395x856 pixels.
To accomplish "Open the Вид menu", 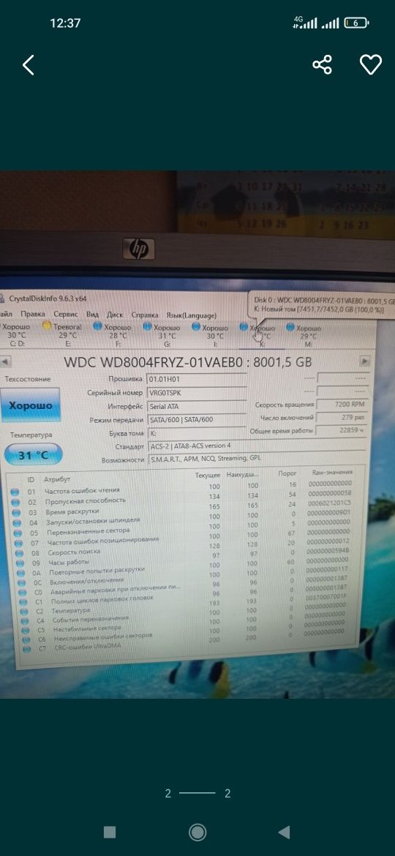I will pyautogui.click(x=93, y=315).
